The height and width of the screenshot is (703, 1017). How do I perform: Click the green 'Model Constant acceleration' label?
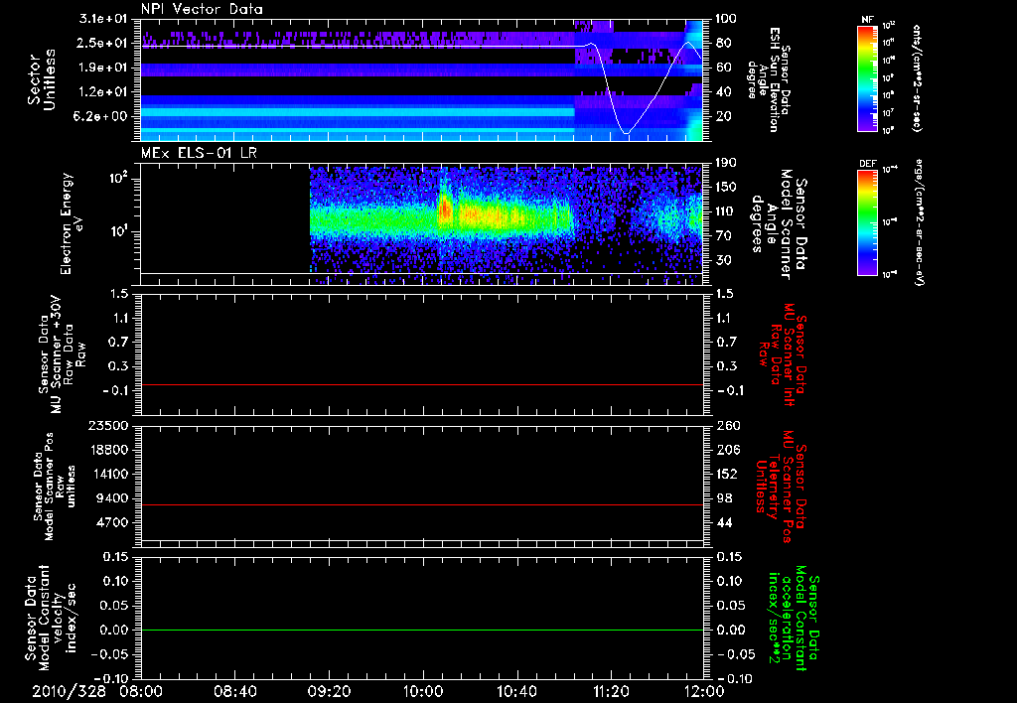[x=794, y=619]
